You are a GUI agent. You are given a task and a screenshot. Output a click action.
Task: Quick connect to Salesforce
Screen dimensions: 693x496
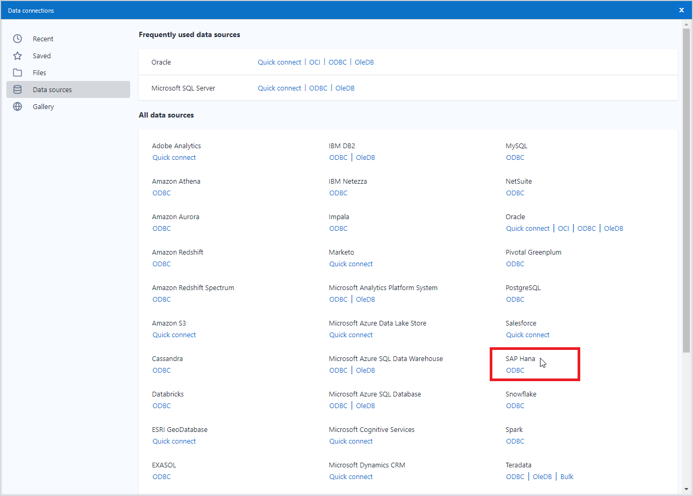(527, 335)
